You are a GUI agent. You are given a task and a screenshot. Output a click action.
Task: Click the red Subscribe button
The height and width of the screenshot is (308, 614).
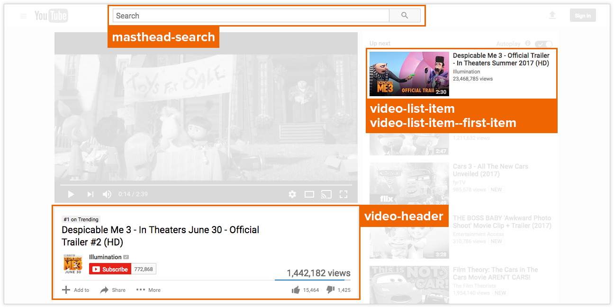110,269
